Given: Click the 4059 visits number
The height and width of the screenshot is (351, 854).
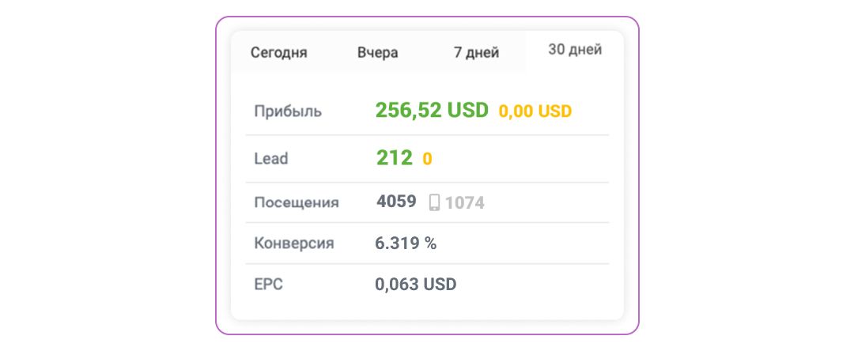Looking at the screenshot, I should point(396,202).
